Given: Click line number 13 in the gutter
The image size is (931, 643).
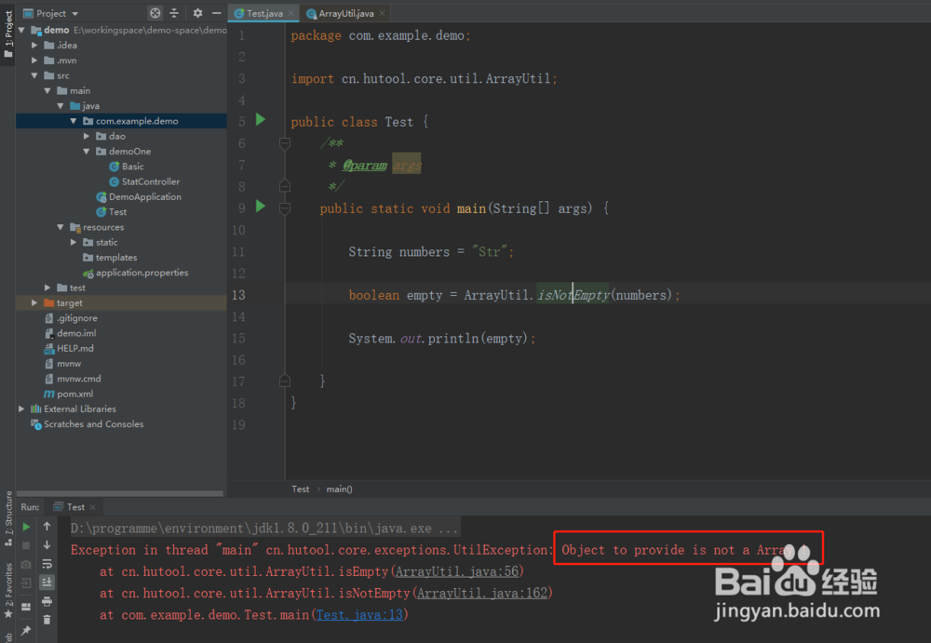Looking at the screenshot, I should 238,295.
